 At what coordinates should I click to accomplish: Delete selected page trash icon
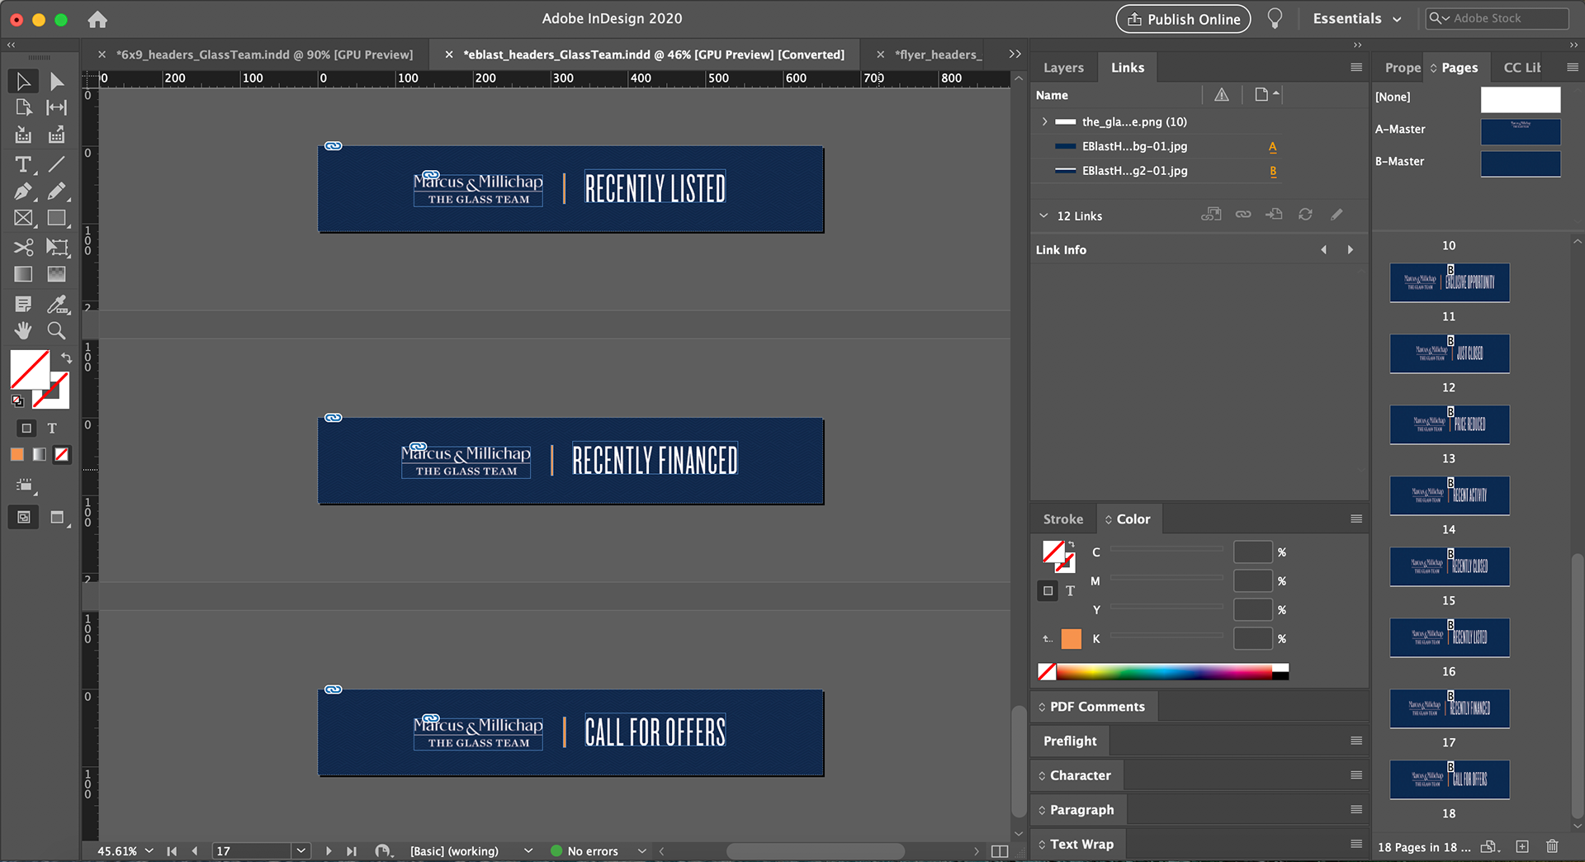[1552, 846]
